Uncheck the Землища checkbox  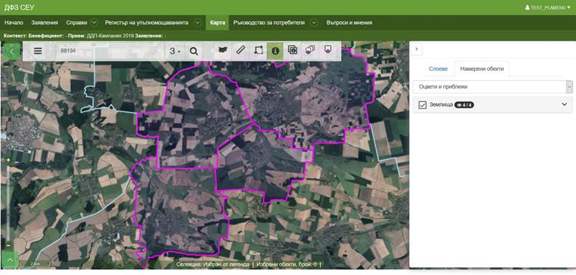pyautogui.click(x=422, y=105)
